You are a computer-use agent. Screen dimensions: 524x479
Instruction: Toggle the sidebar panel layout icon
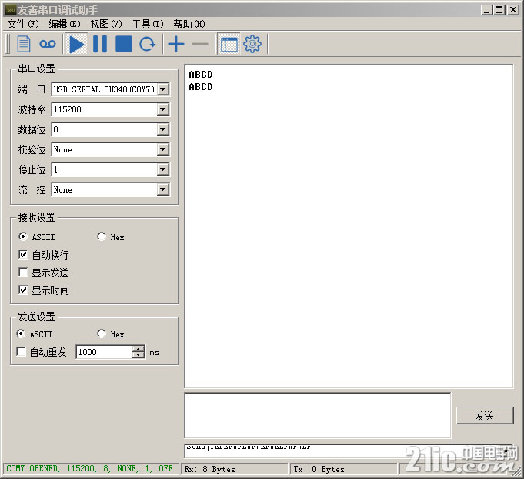point(229,44)
